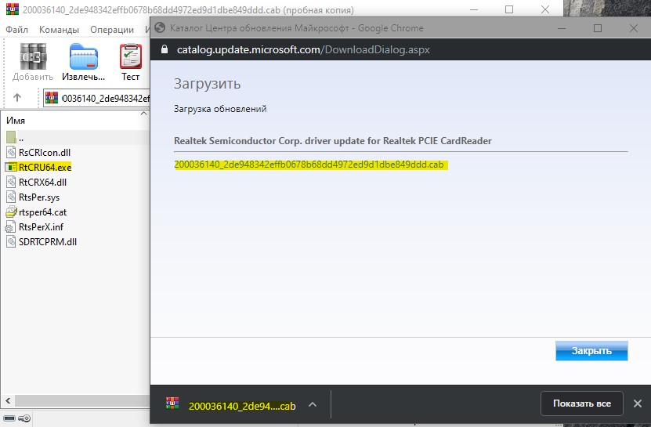Open the downloaded 200036140_2de94....cab item

pos(242,406)
